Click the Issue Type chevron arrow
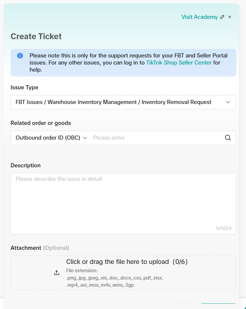 [x=228, y=102]
